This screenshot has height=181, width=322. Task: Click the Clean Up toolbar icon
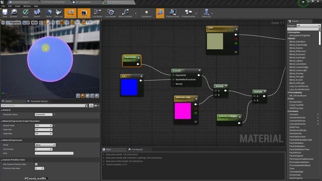(58, 13)
